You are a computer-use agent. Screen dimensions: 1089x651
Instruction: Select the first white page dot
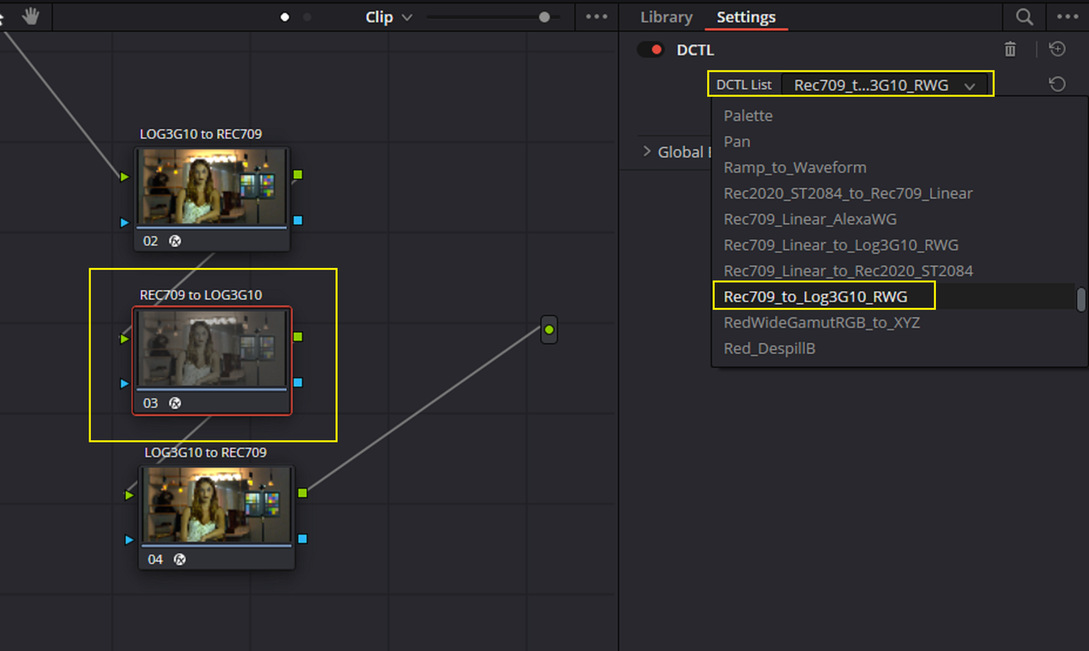point(285,17)
